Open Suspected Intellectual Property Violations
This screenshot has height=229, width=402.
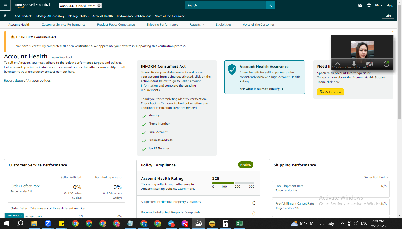(x=171, y=202)
